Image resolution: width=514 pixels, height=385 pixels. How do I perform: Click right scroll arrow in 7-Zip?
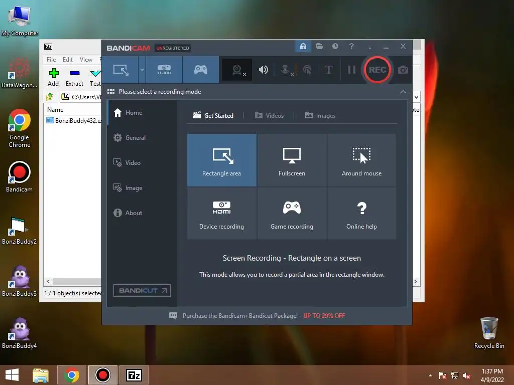(416, 282)
